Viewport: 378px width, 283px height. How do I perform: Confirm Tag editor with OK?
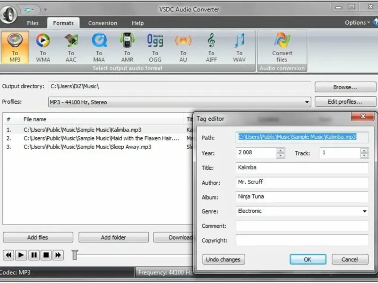tap(308, 259)
